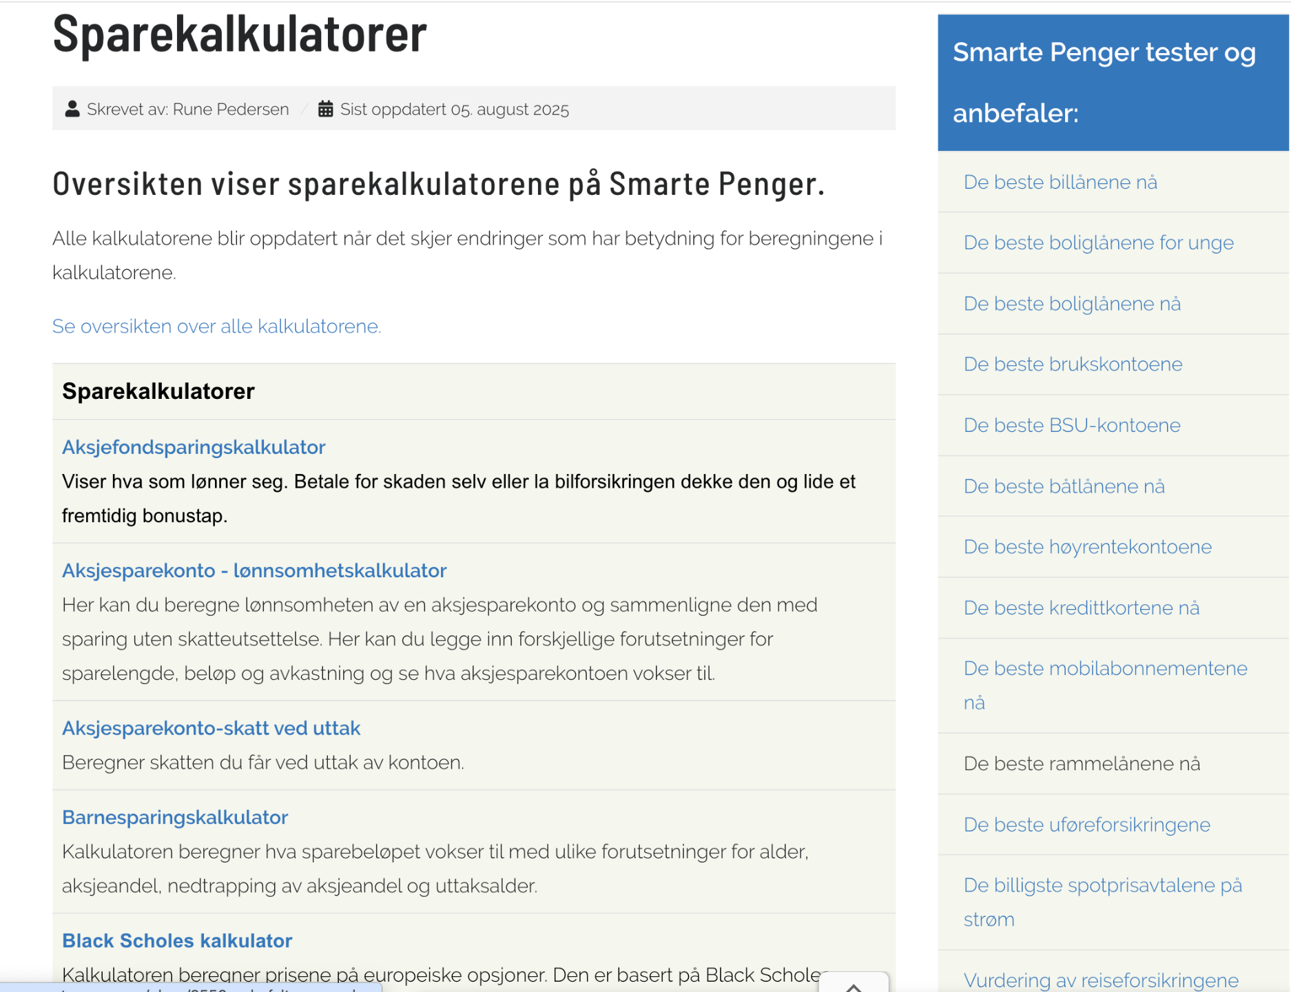Open 'Se oversikten over alle kalkulatorene' link
Screen dimensions: 1291x992
(x=217, y=326)
